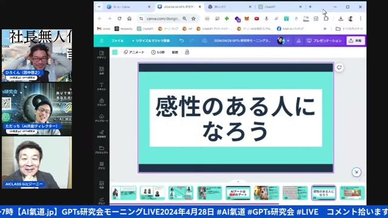Open the Photos panel in Canva sidebar
Image resolution: width=388 pixels, height=218 pixels.
[101, 184]
